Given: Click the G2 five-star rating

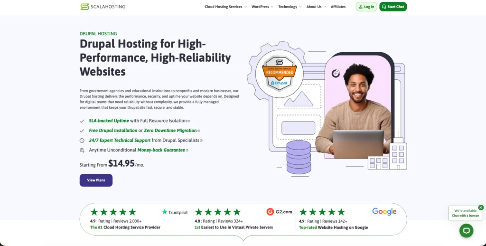Looking at the screenshot, I should point(217,212).
